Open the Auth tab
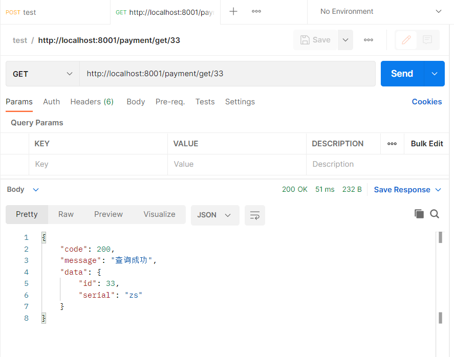 52,102
